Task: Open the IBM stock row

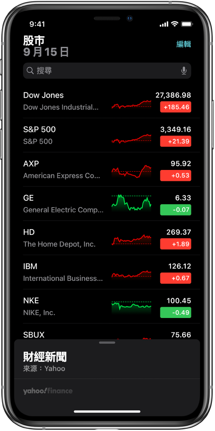Action: (x=107, y=272)
